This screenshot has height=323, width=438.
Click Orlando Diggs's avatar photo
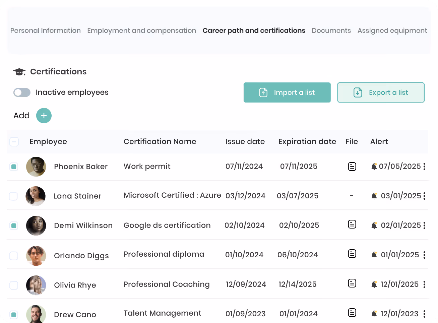pyautogui.click(x=36, y=256)
